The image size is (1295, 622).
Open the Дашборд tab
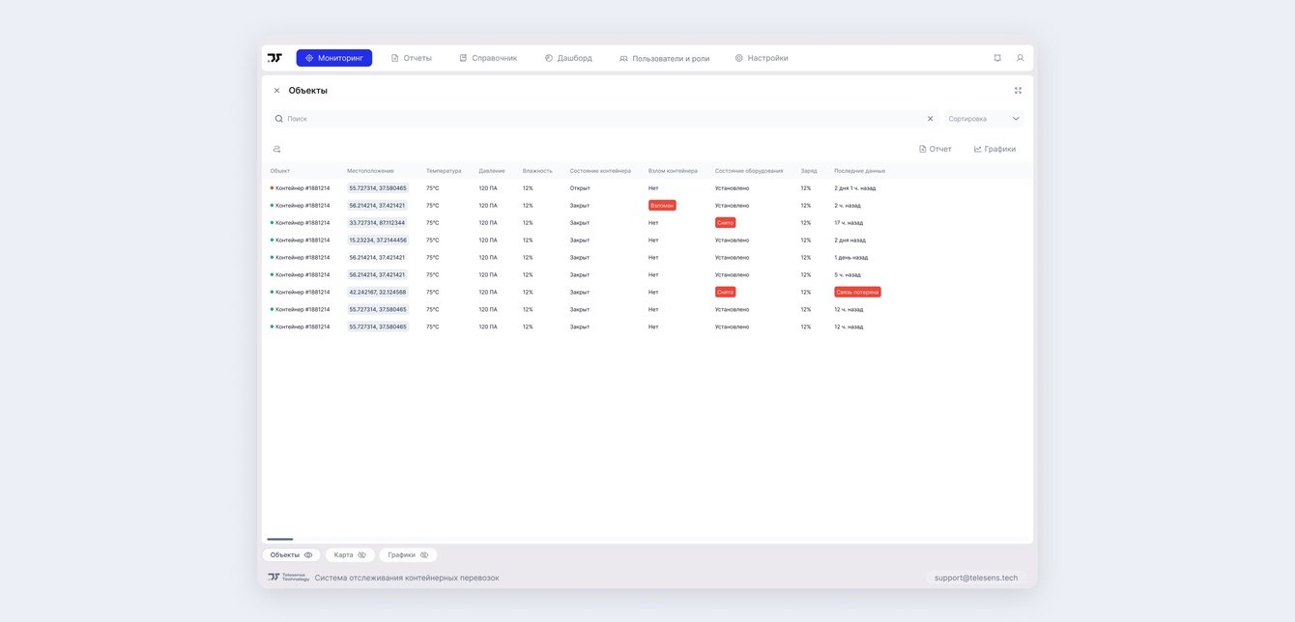[x=568, y=58]
